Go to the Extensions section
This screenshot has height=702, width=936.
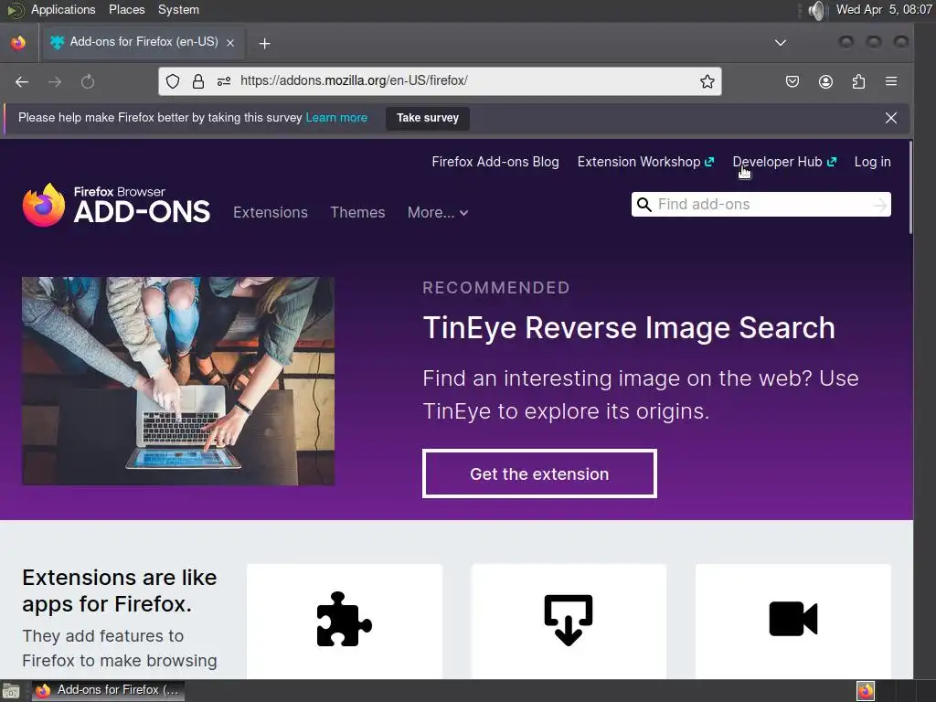click(271, 212)
